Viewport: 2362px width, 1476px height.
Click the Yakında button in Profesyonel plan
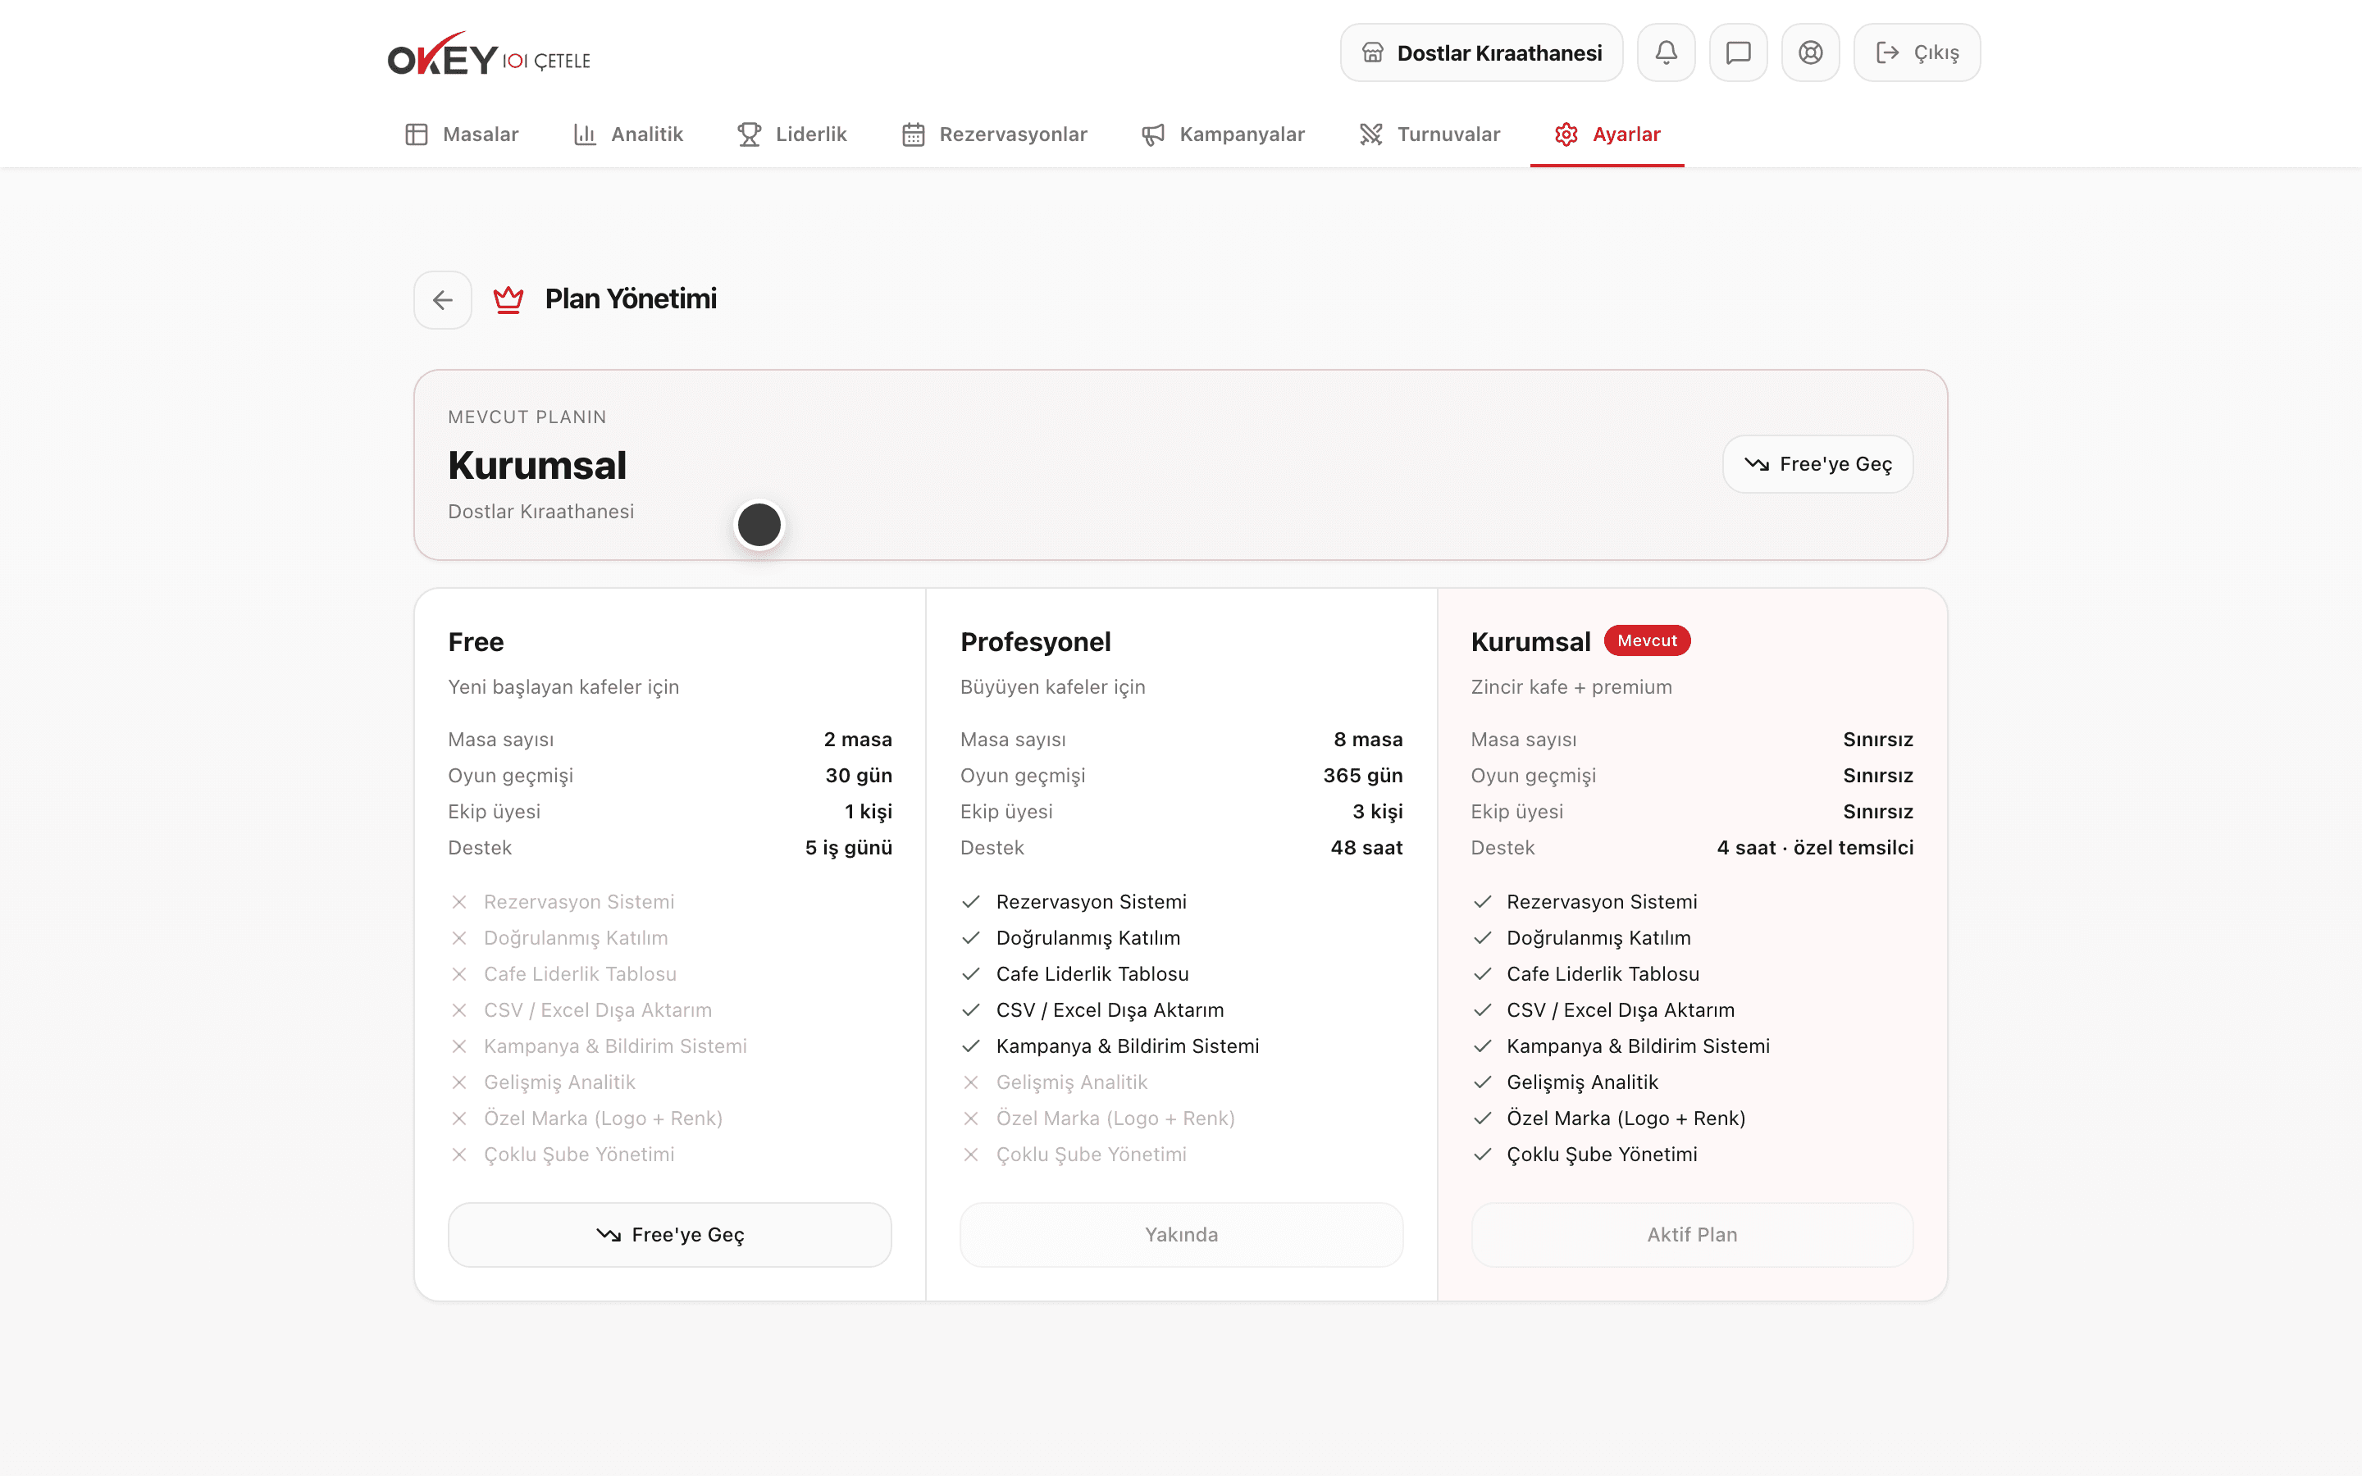[1181, 1235]
